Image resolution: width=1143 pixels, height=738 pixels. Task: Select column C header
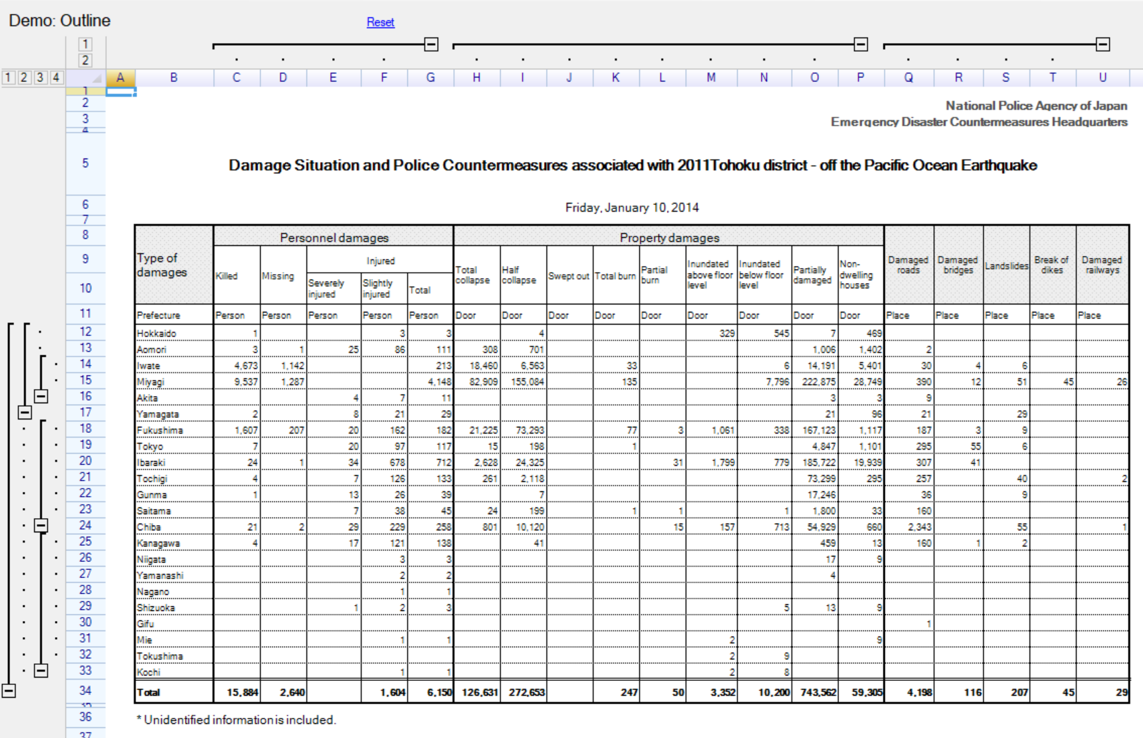click(237, 77)
